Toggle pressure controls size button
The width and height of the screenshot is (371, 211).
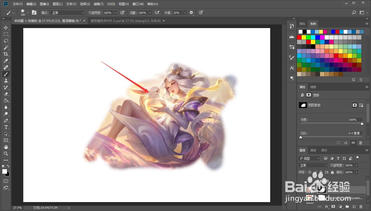[x=201, y=13]
